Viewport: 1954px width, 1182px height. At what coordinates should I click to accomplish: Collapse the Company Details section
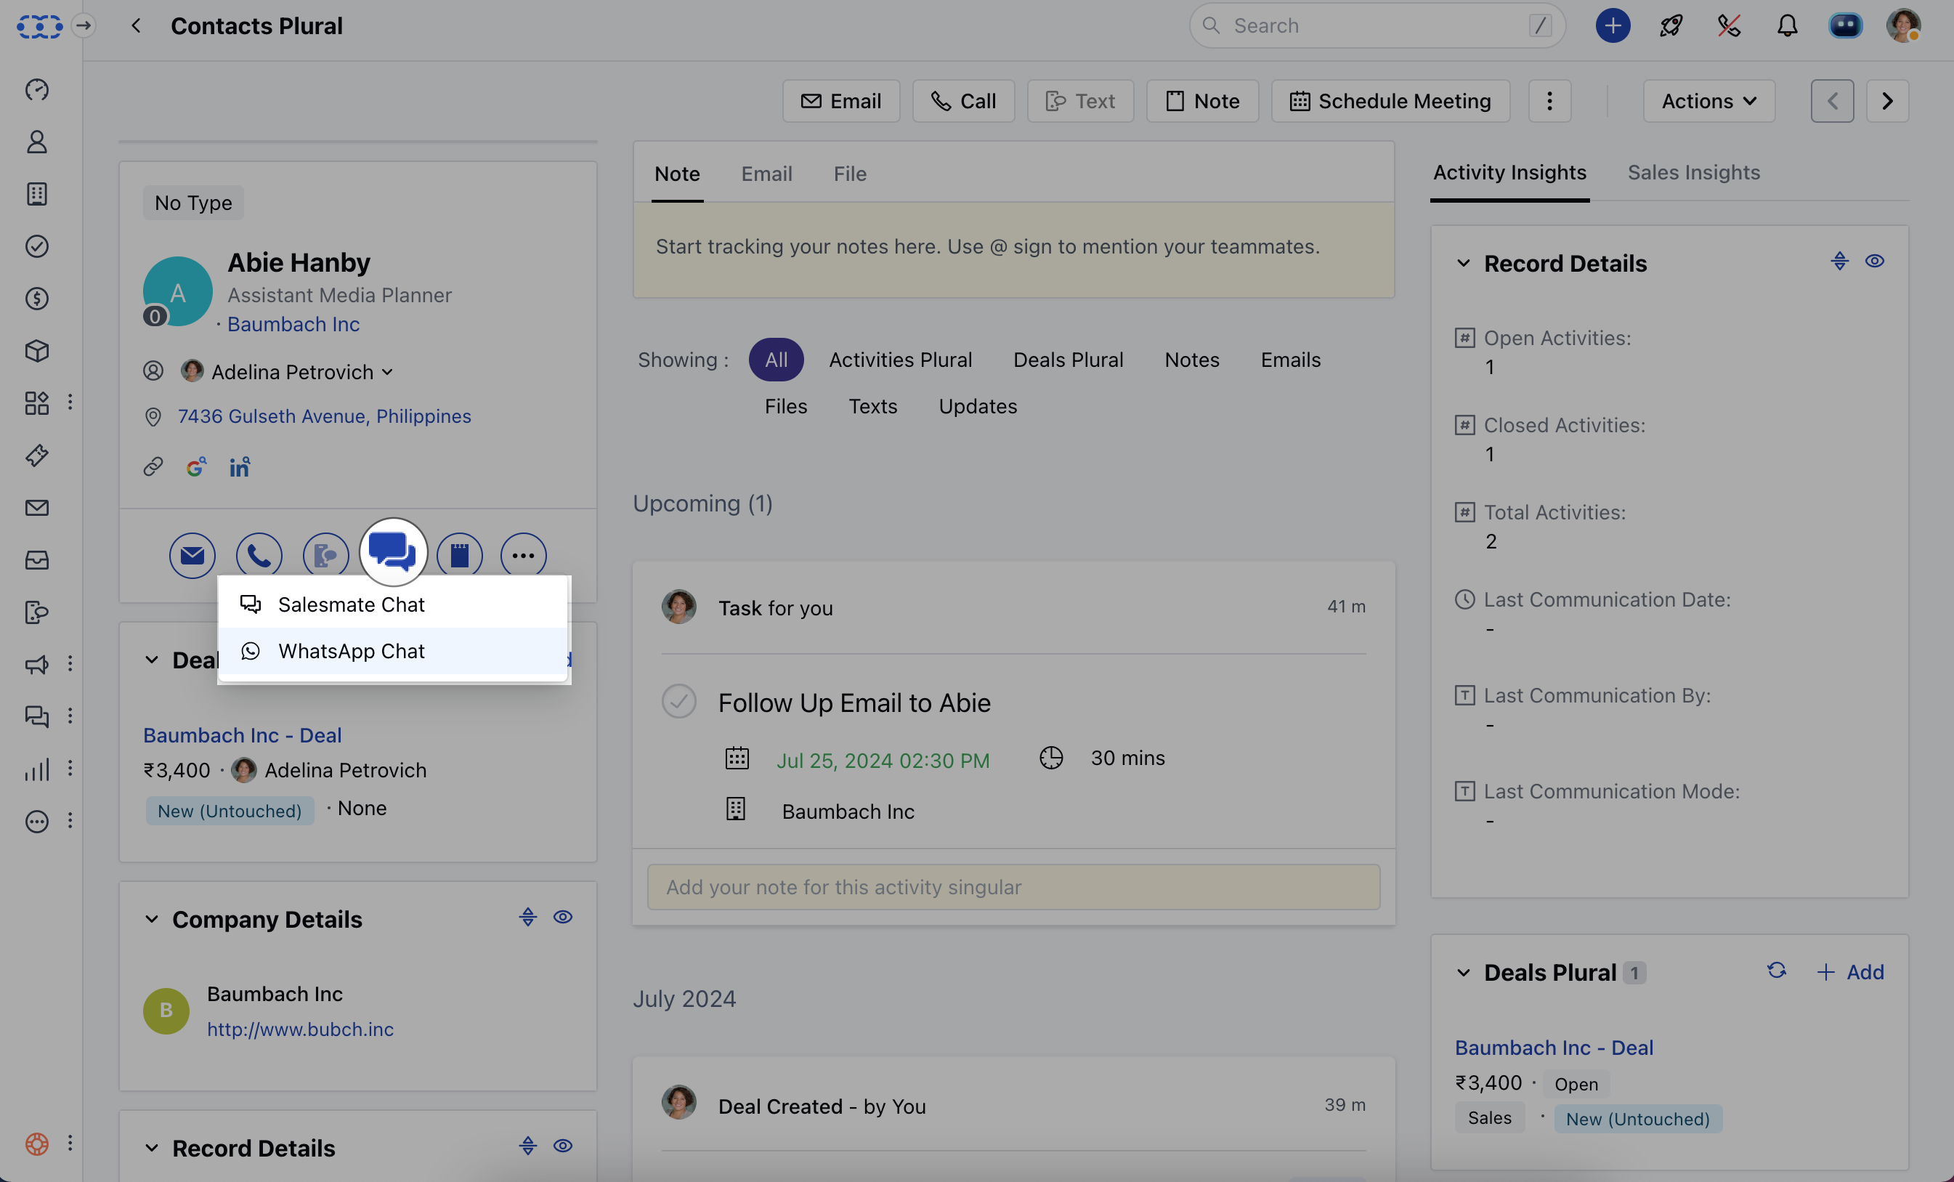pos(152,920)
